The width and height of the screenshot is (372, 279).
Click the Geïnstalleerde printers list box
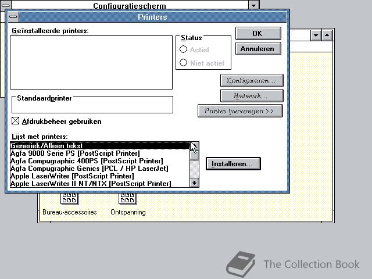pos(91,63)
